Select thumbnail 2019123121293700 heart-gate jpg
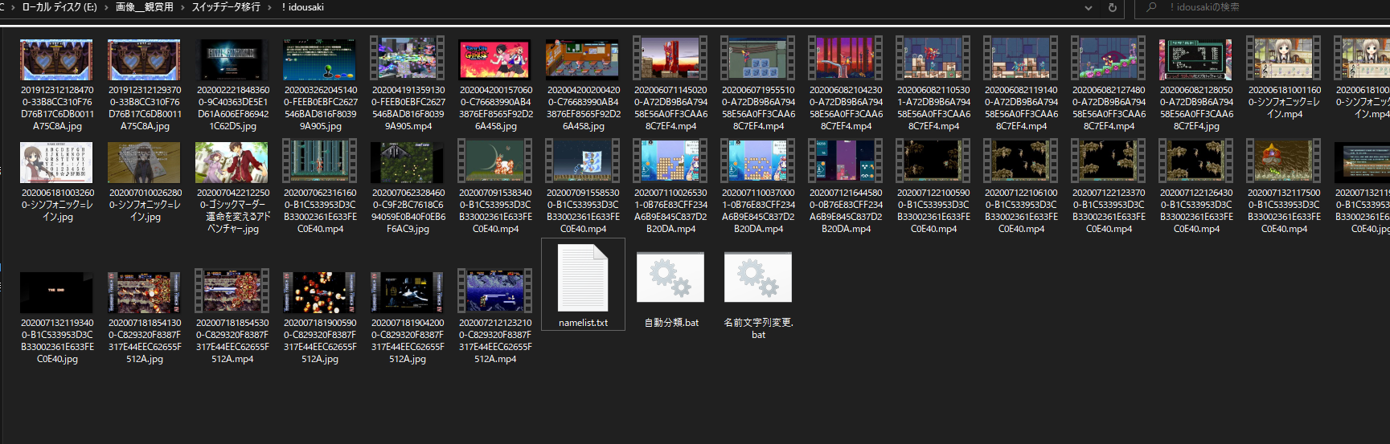 (145, 59)
